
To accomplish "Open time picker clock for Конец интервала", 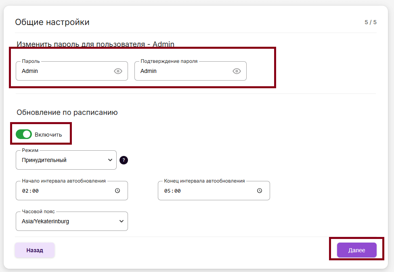I will [260, 191].
